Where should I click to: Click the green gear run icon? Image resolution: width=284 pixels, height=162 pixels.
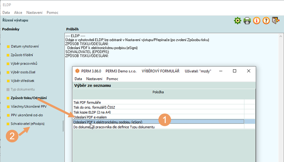[x=237, y=21]
